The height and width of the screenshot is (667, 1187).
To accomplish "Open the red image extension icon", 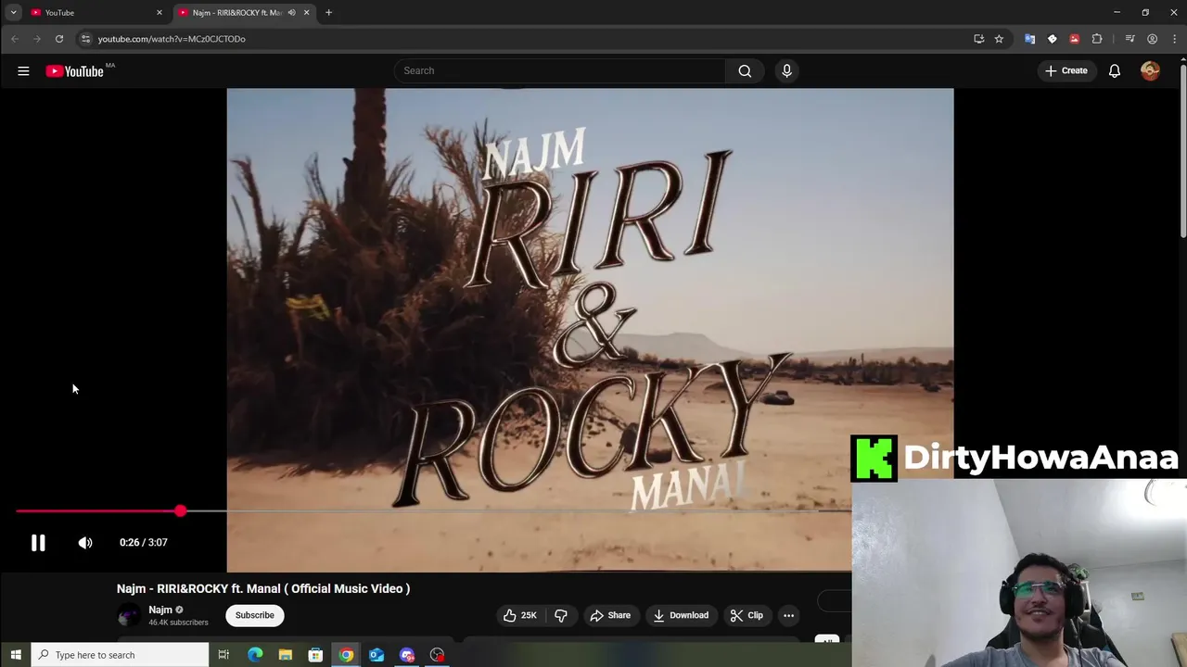I will click(x=1074, y=39).
